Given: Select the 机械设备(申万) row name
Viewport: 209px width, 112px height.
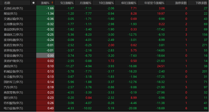Looking at the screenshot, I should (13, 72).
